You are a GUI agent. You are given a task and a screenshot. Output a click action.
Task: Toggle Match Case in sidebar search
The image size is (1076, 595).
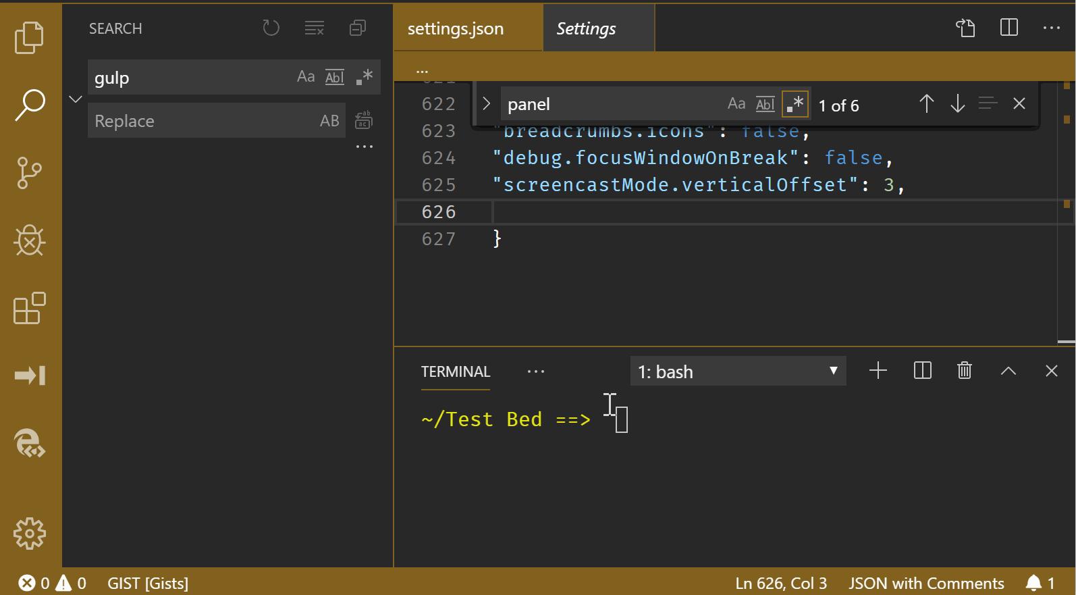[x=306, y=77]
